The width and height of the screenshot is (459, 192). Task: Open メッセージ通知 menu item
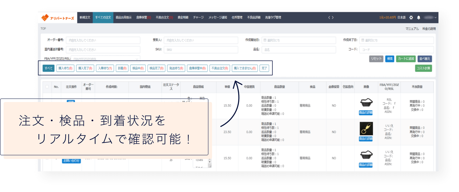[218, 17]
